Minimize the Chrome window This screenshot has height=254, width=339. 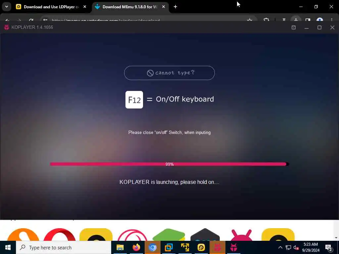(x=301, y=7)
